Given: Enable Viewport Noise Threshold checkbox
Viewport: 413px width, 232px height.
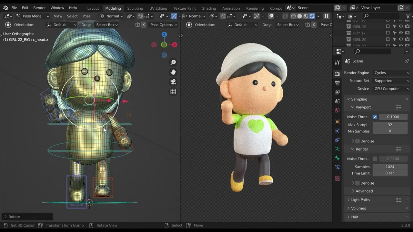Looking at the screenshot, I should pos(375,117).
